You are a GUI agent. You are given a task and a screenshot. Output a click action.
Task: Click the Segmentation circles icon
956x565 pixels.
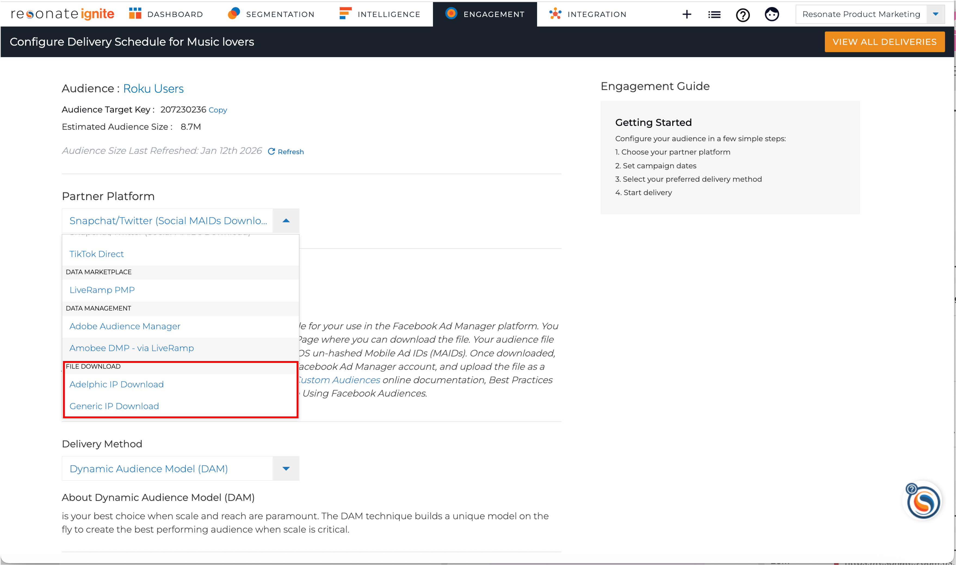click(234, 13)
